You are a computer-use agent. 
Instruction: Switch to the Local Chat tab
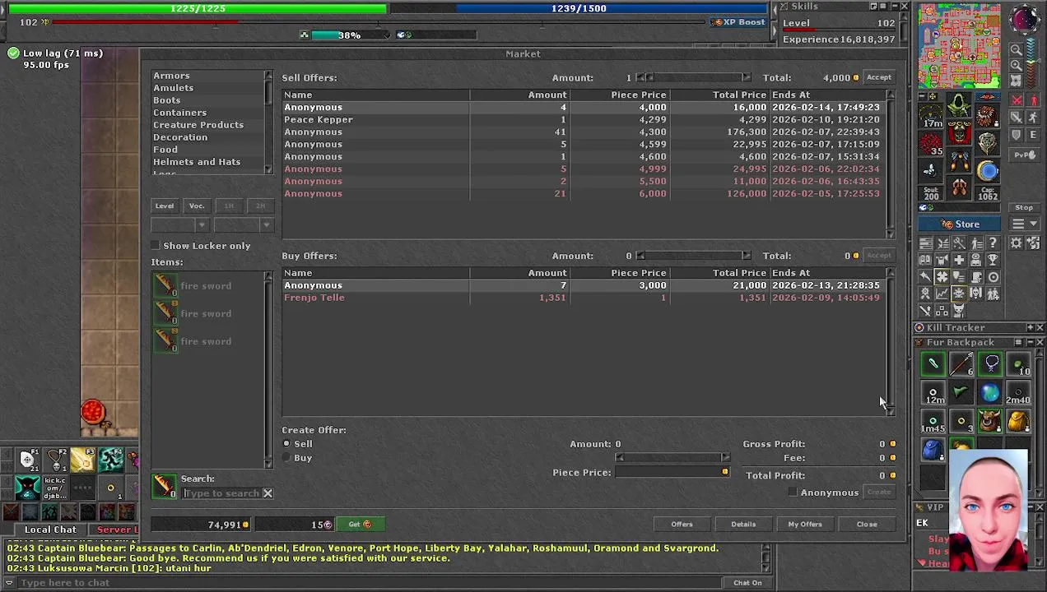[x=50, y=530]
